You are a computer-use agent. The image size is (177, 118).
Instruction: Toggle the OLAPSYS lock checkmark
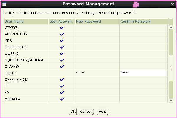62,67
